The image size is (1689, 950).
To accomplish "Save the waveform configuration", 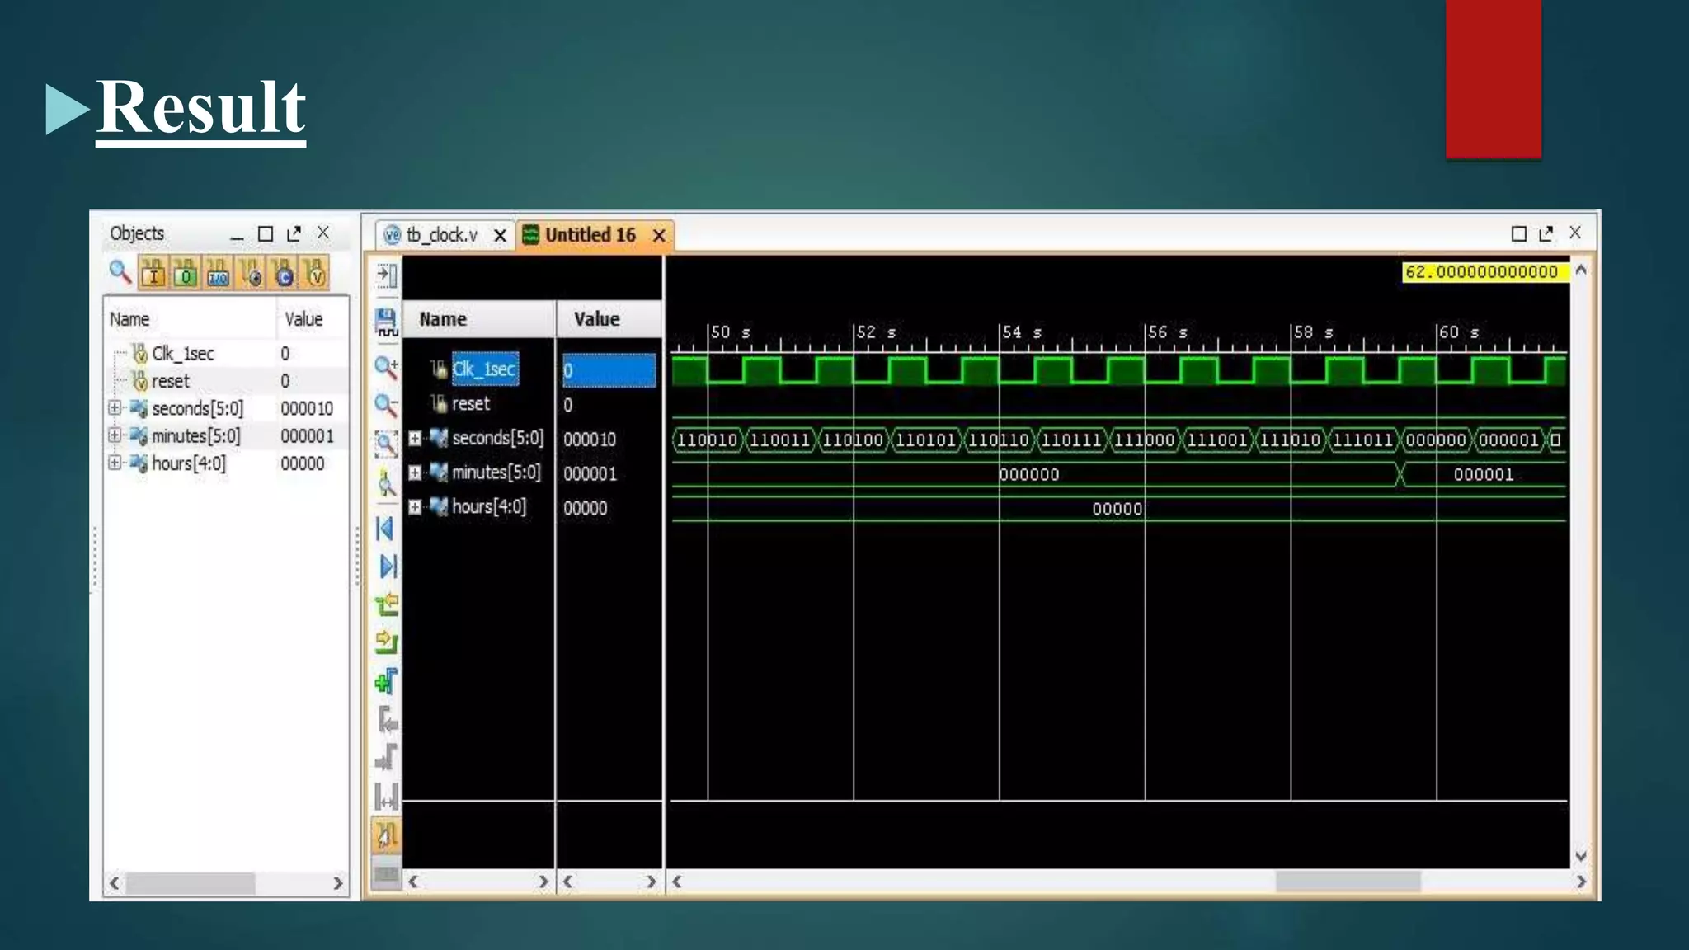I will tap(386, 322).
